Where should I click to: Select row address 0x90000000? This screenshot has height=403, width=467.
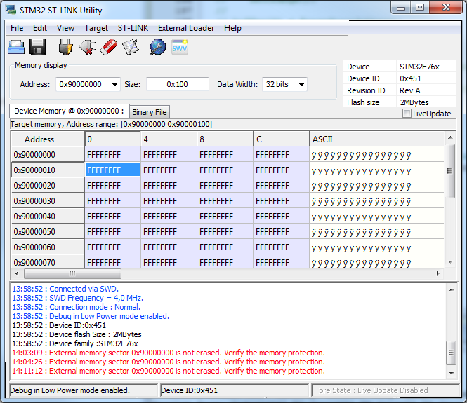pos(48,155)
